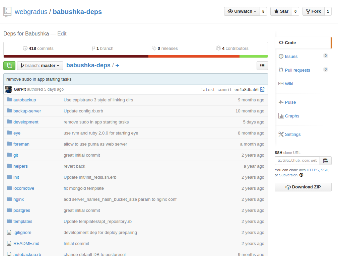The image size is (338, 256).
Task: Click the Pull requests icon in sidebar
Action: [x=281, y=70]
